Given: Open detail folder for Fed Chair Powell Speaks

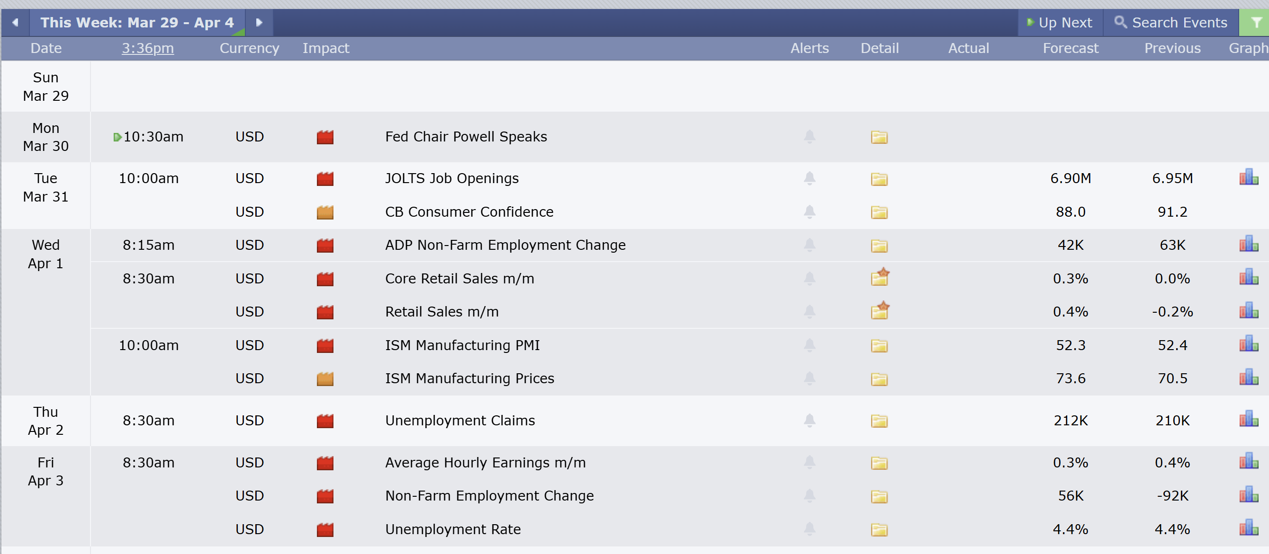Looking at the screenshot, I should (x=879, y=137).
